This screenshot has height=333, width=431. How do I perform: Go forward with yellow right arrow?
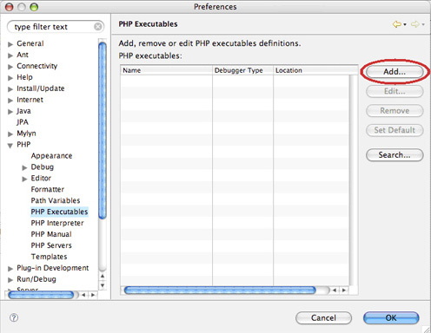(x=415, y=24)
